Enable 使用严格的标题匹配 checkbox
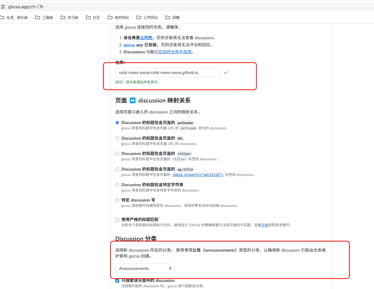Image resolution: width=374 pixels, height=289 pixels. pyautogui.click(x=117, y=219)
